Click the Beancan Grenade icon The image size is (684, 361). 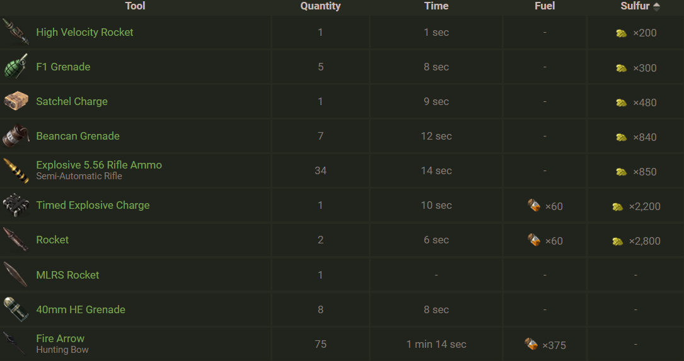15,136
